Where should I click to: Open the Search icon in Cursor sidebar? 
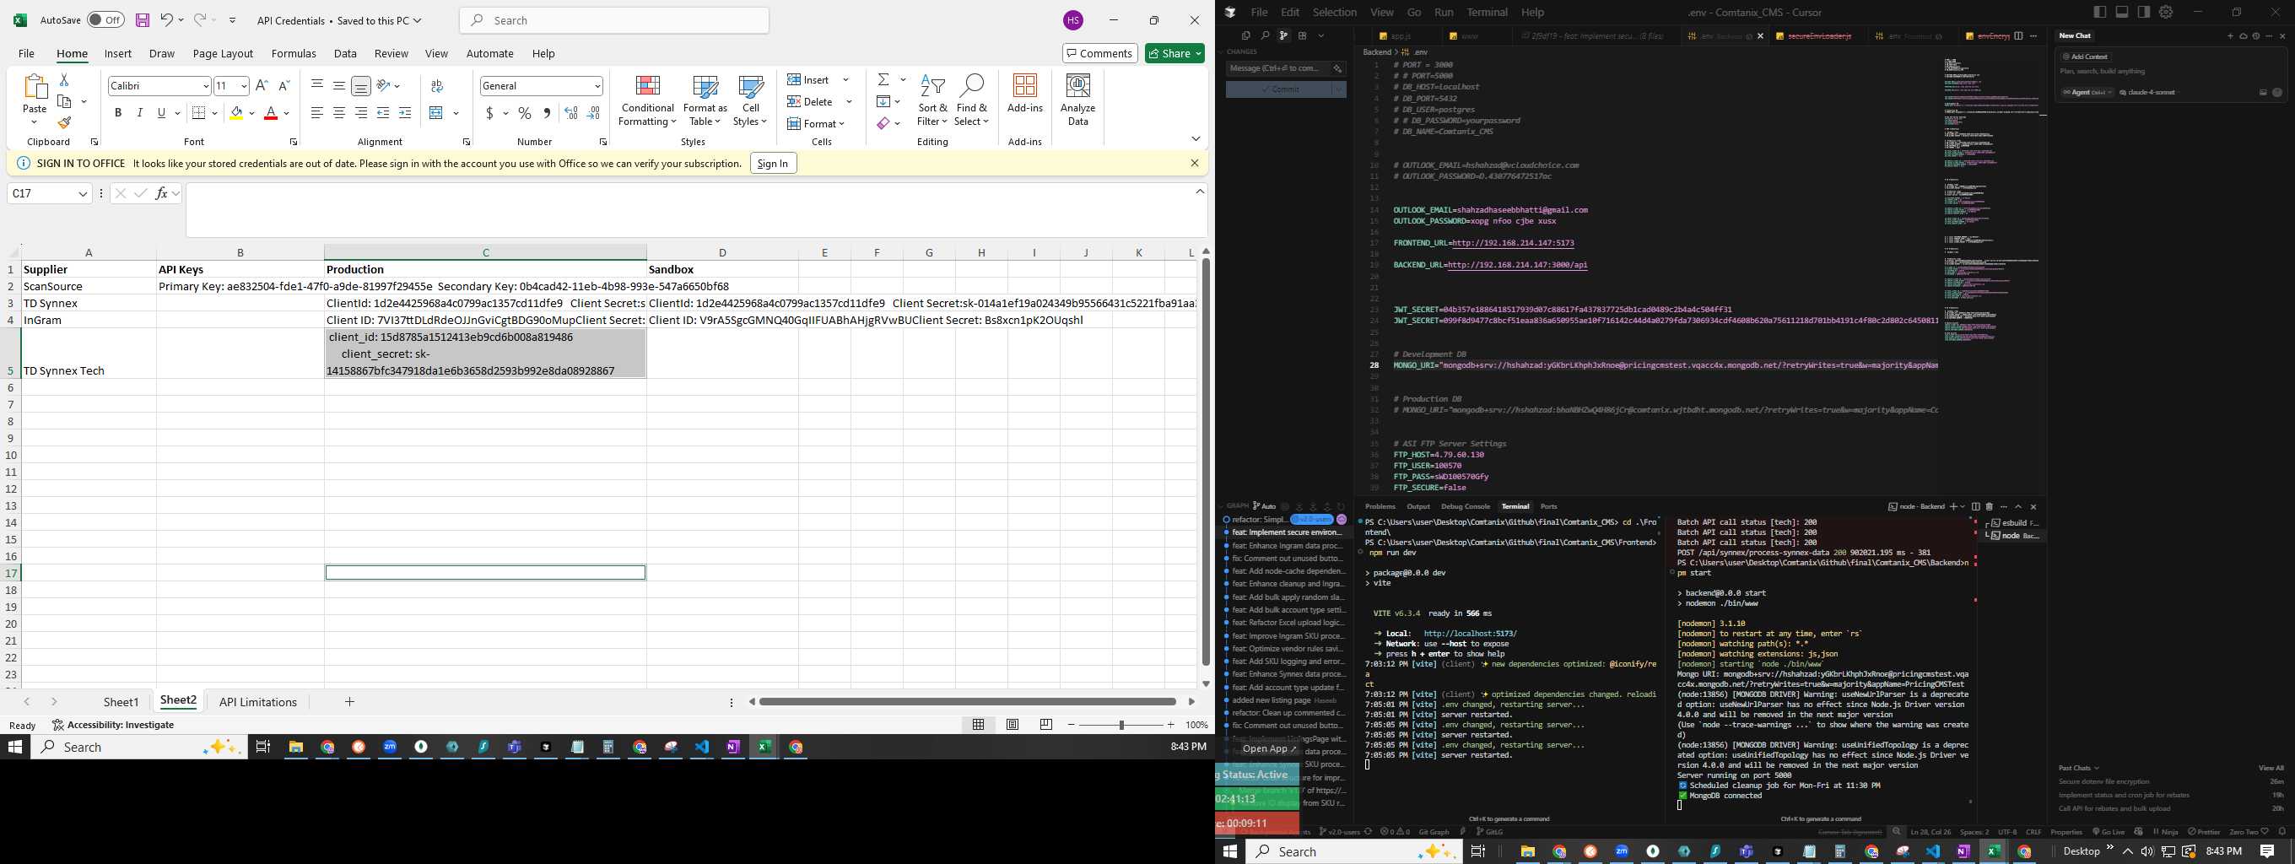(1265, 35)
